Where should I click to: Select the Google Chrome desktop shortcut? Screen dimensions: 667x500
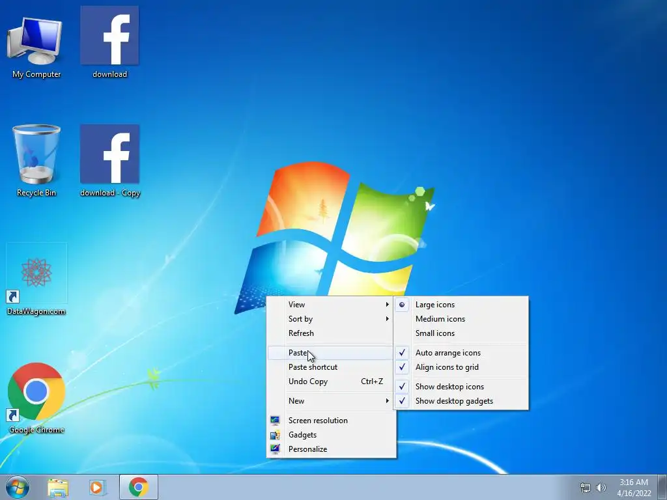[x=36, y=398]
